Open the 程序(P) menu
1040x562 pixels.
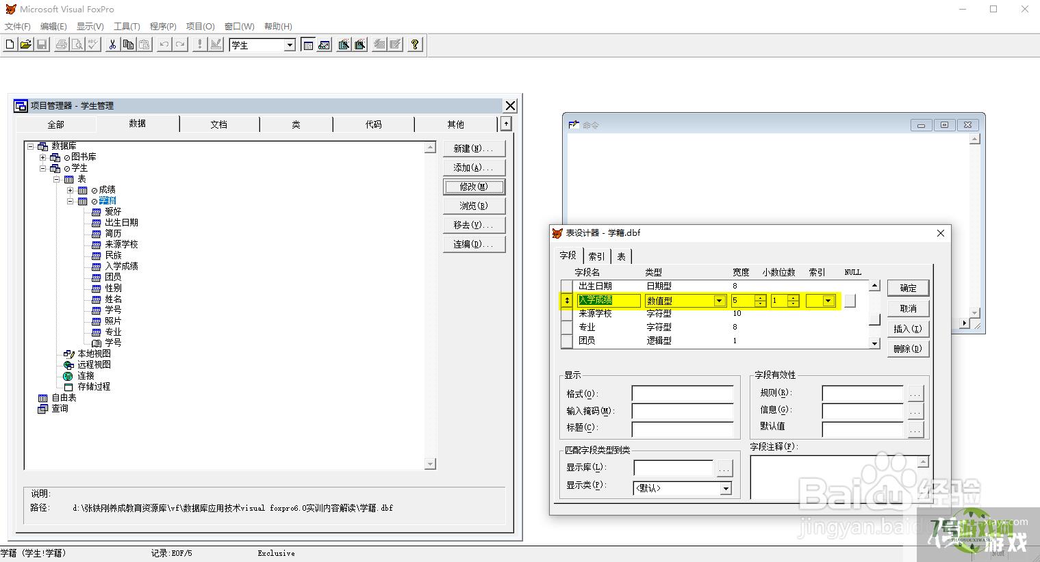[163, 27]
